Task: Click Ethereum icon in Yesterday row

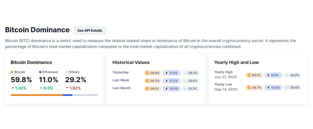Action: [166, 73]
